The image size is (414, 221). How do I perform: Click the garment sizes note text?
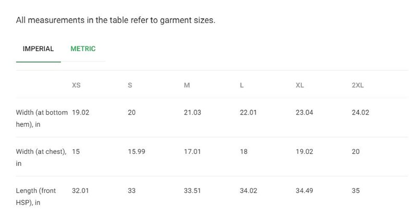116,20
